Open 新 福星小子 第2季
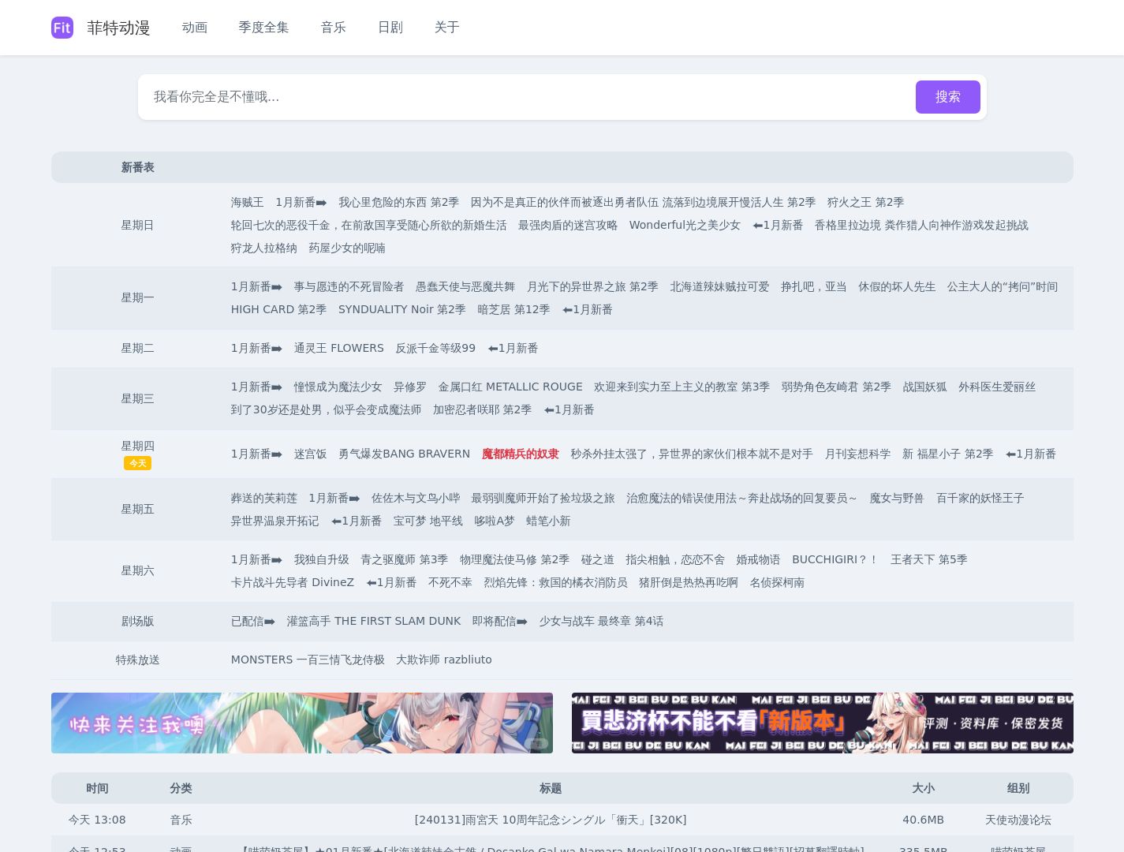The height and width of the screenshot is (852, 1124). point(947,454)
